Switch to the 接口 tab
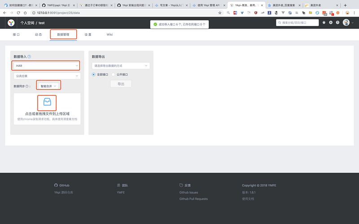 point(16,34)
